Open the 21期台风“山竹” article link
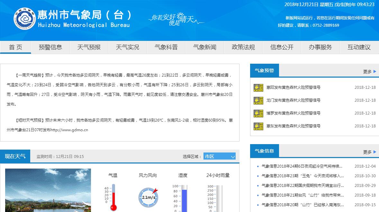379x212 pixels. click(x=302, y=195)
